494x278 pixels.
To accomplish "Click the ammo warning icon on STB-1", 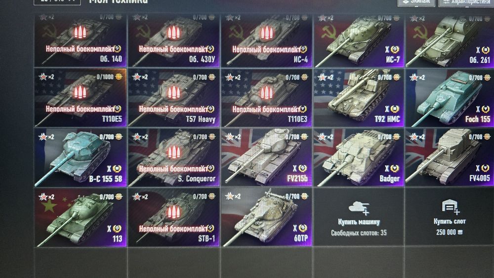I will tap(173, 212).
